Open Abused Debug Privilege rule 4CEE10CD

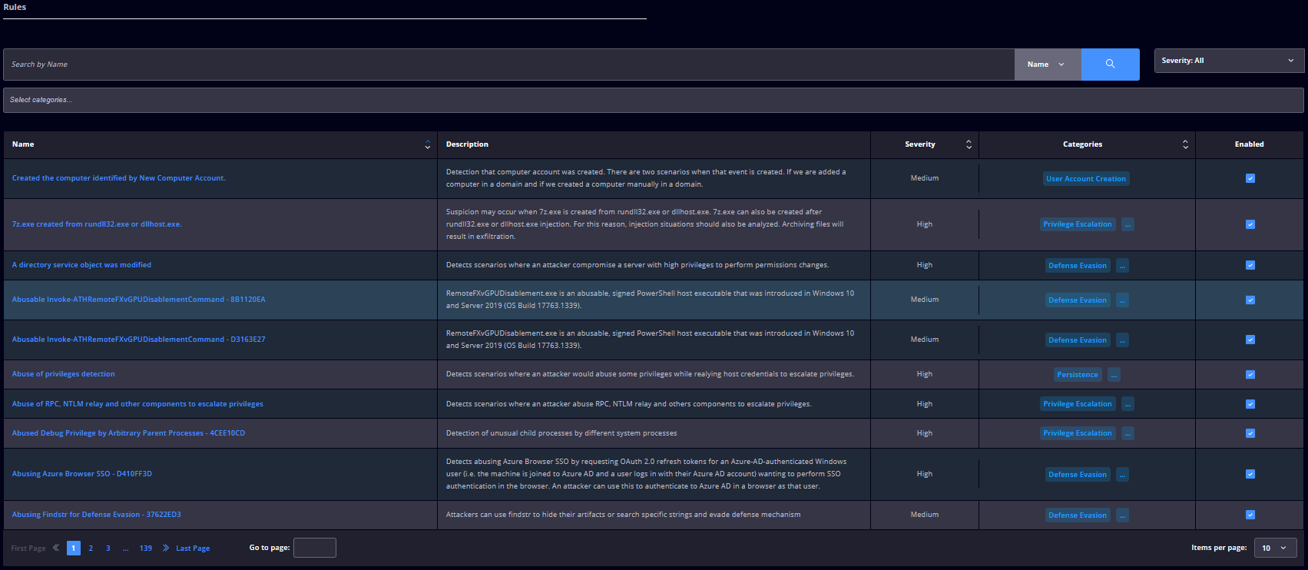coord(128,433)
